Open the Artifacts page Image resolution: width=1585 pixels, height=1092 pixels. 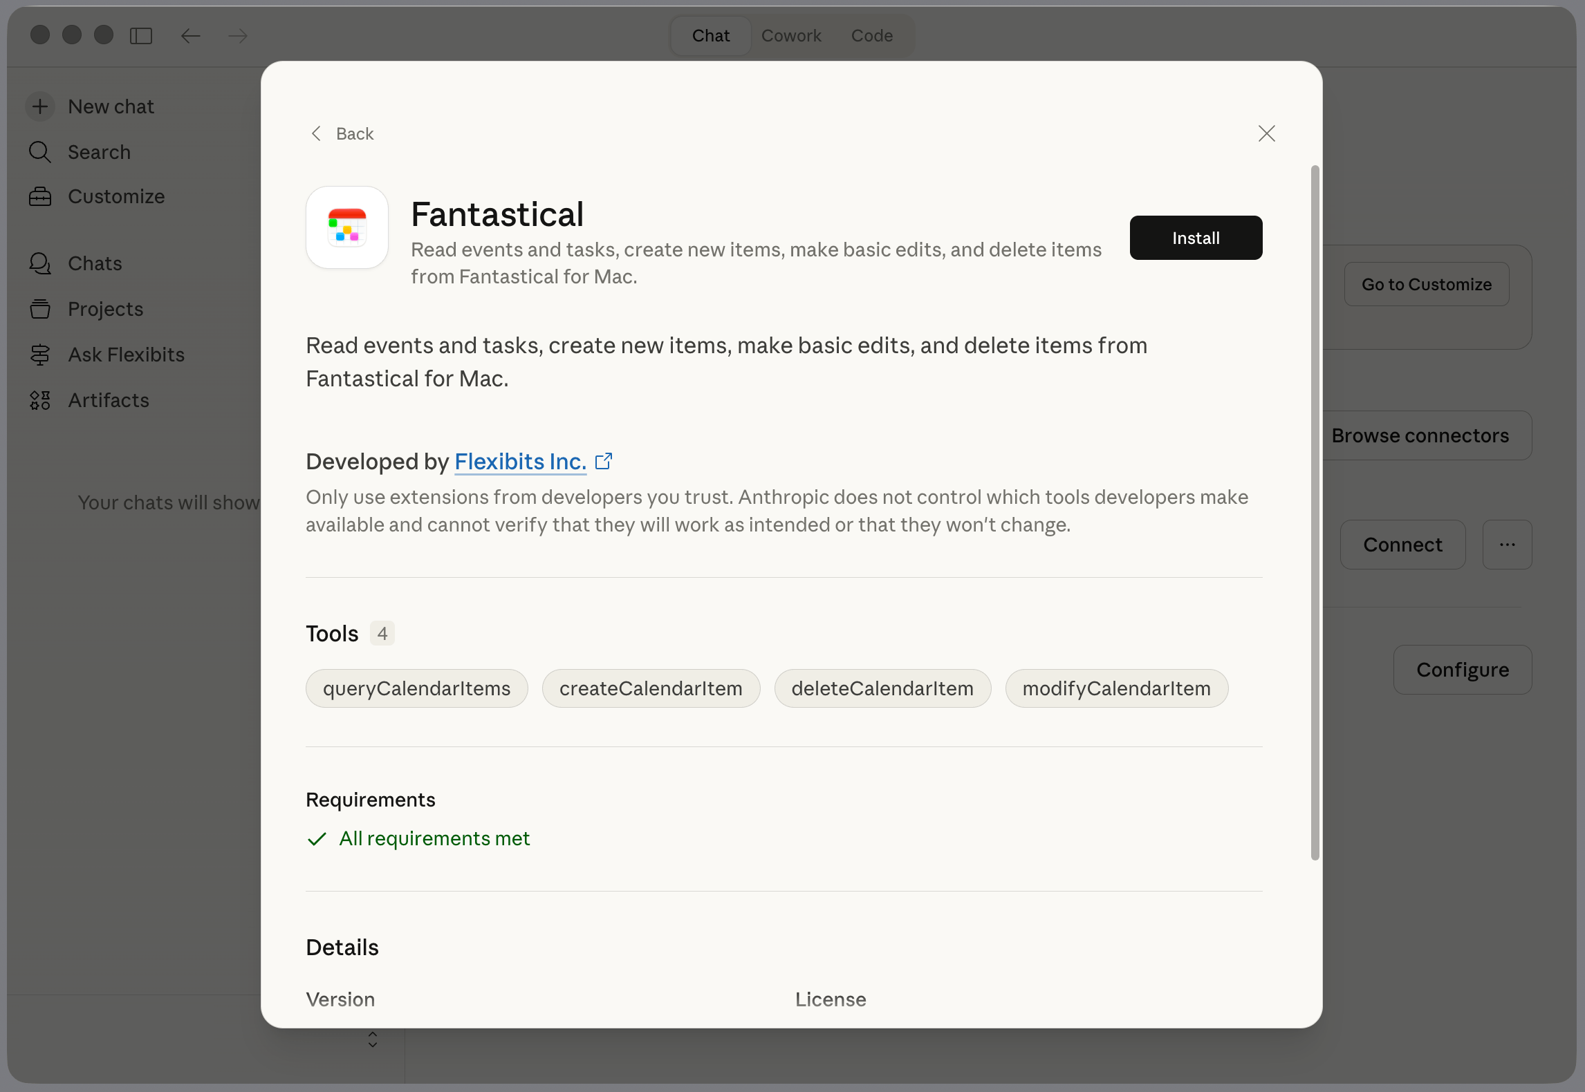click(x=109, y=400)
